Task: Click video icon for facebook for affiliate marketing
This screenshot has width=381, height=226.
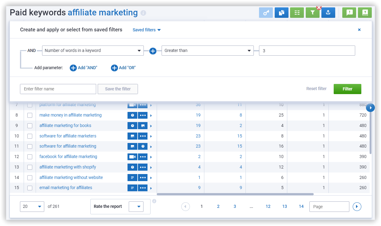Action: click(132, 157)
